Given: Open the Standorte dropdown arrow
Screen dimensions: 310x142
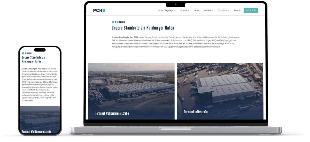Looking at the screenshot, I should (x=228, y=11).
